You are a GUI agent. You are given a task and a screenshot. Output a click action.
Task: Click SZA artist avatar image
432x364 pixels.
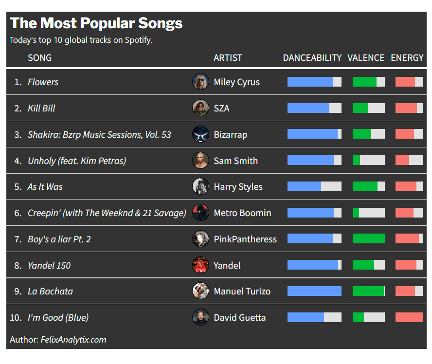[200, 108]
